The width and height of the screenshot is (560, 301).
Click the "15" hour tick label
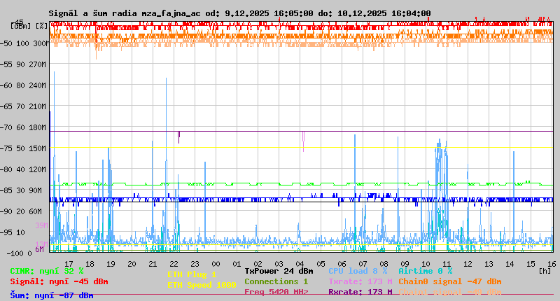click(531, 264)
